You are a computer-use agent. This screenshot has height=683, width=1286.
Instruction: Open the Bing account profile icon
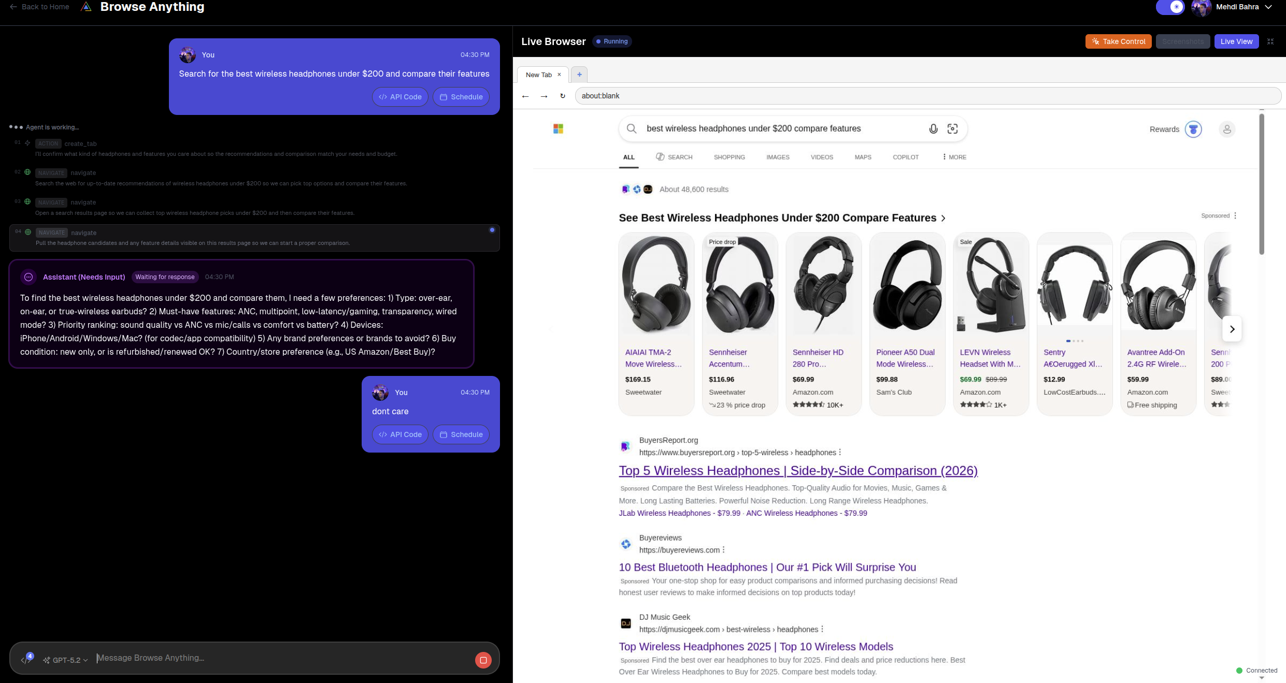coord(1226,129)
